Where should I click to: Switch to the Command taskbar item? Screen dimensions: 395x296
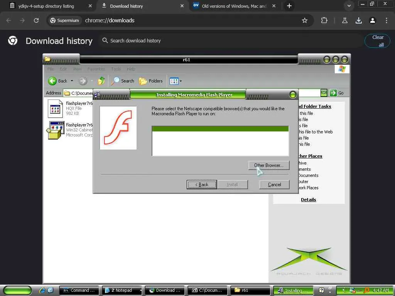coord(79,290)
